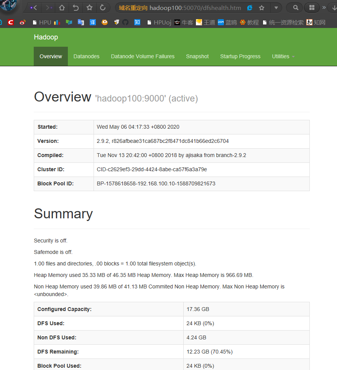Open the GitHub bookmark icon
Image resolution: width=337 pixels, height=370 pixels.
[x=125, y=23]
